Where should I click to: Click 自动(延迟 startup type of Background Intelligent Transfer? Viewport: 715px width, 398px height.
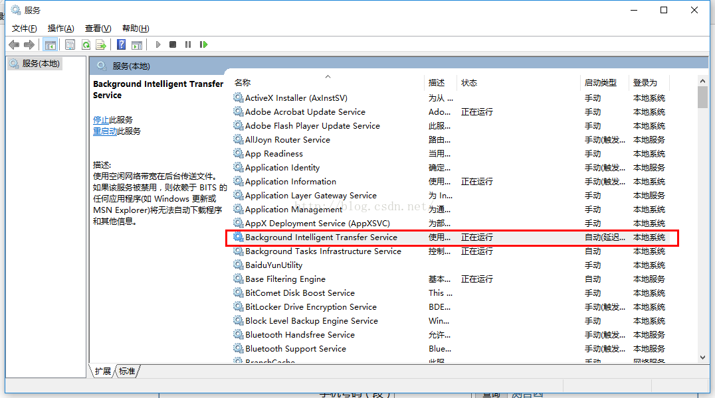point(605,237)
